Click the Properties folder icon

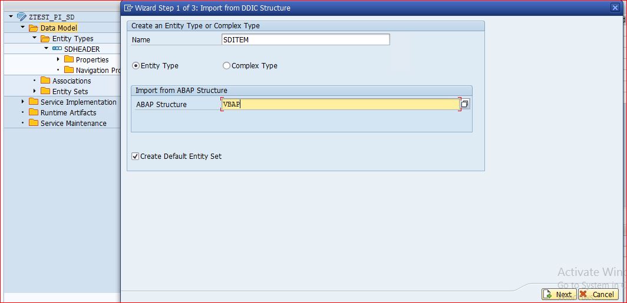(69, 59)
